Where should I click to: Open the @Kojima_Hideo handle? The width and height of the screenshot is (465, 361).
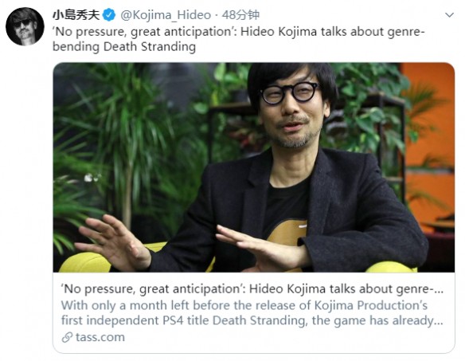(x=166, y=15)
